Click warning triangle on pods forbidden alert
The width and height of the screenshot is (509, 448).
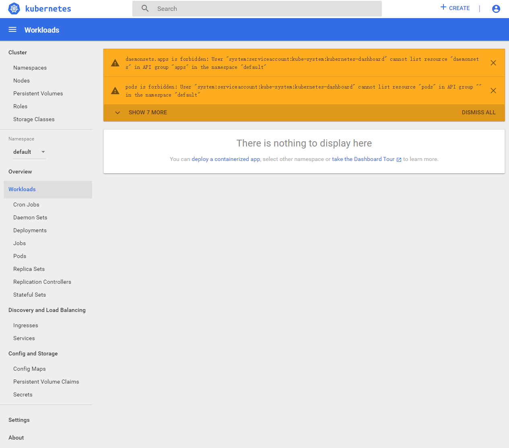tap(115, 91)
